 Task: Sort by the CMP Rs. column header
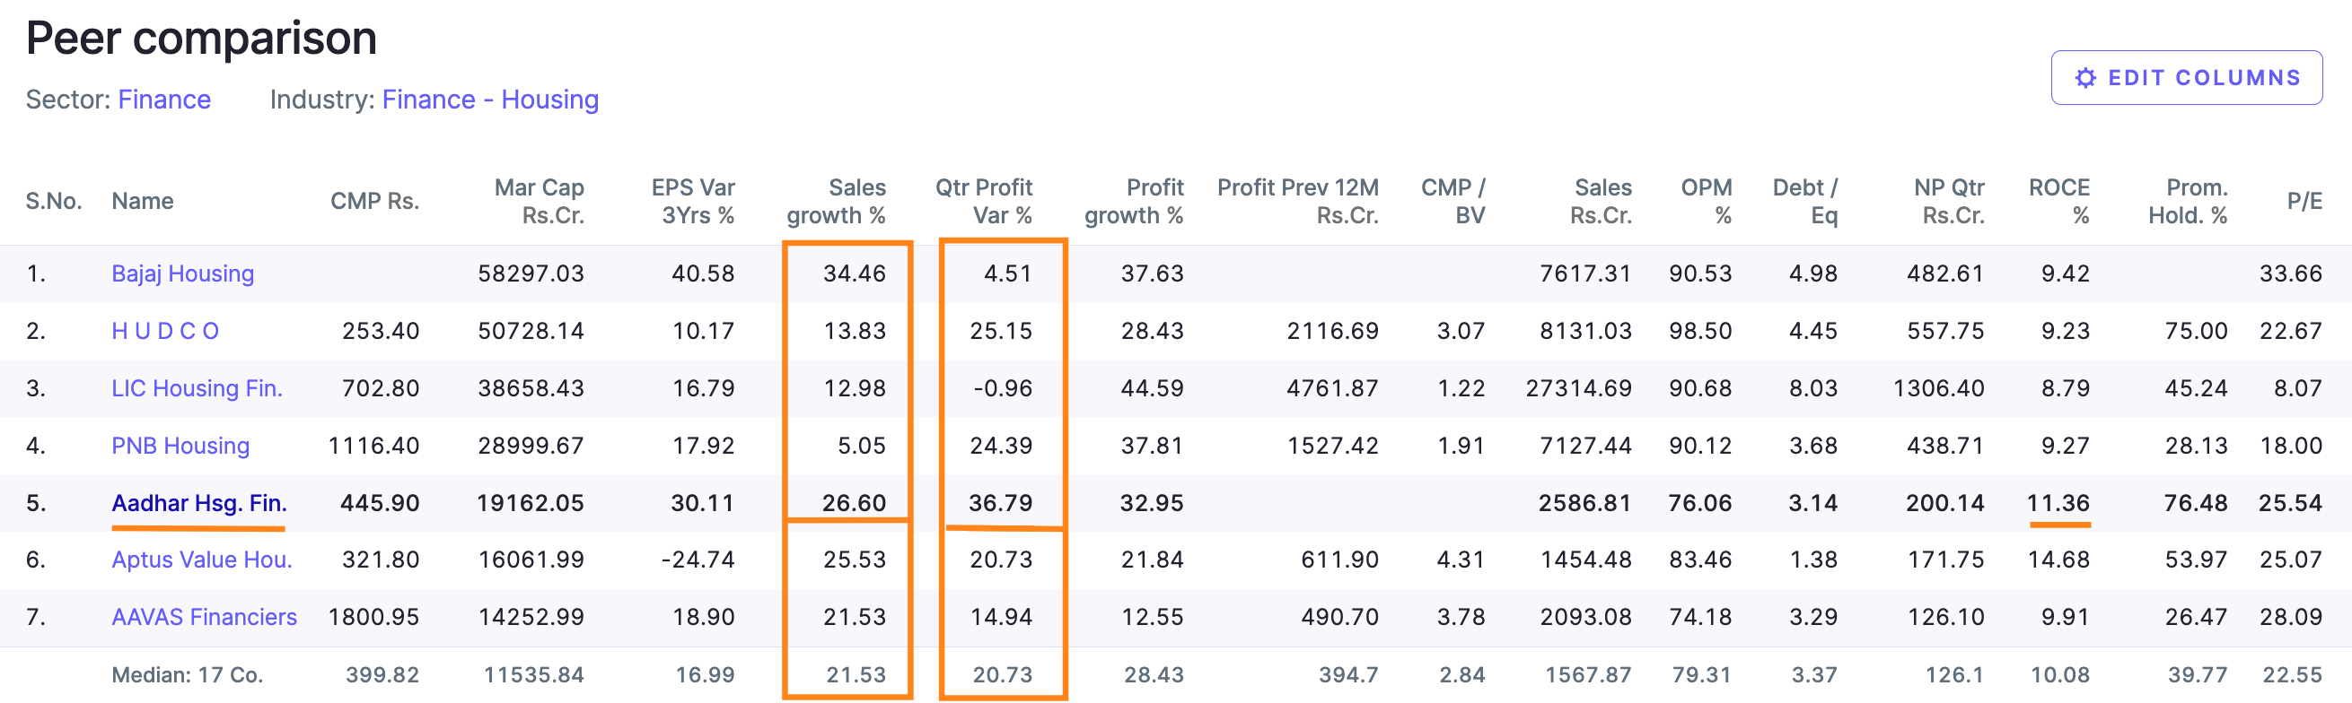374,202
